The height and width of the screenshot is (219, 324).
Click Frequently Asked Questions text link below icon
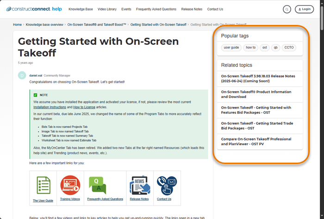tap(105, 199)
